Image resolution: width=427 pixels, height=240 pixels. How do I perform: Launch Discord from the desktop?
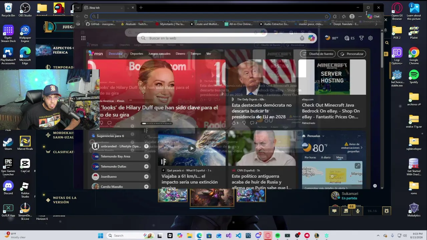[x=8, y=188]
